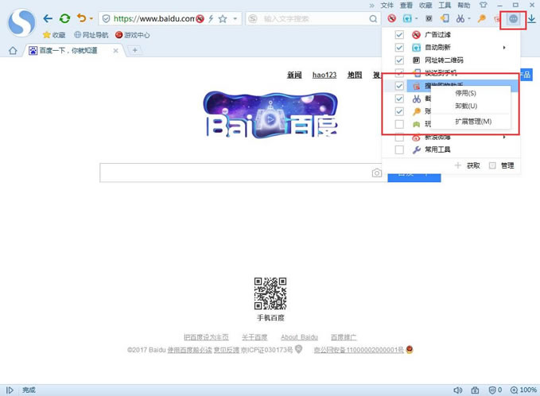This screenshot has width=540, height=396.
Task: Click toolbar auto-refresh icon
Action: point(407,18)
